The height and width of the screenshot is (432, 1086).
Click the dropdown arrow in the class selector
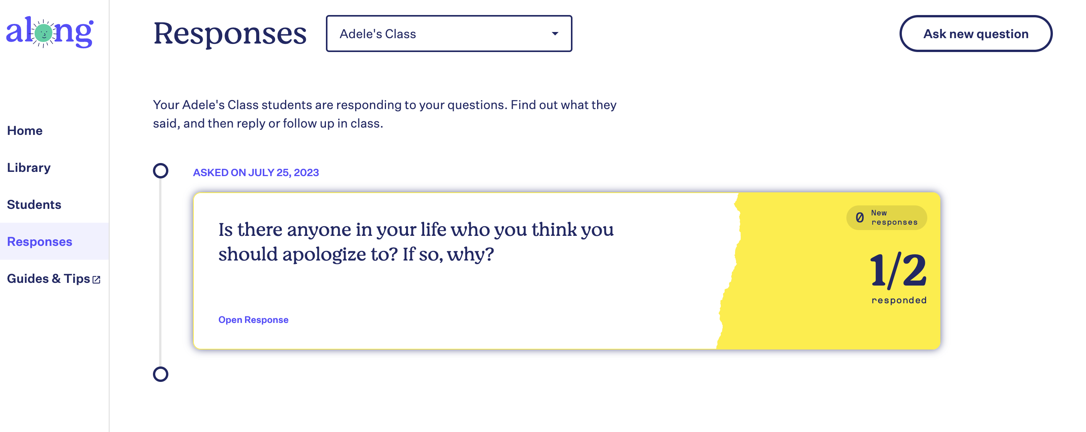click(555, 34)
